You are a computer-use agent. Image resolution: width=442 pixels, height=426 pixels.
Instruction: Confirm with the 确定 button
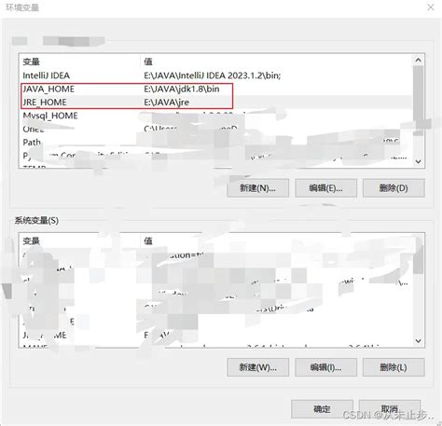point(322,409)
